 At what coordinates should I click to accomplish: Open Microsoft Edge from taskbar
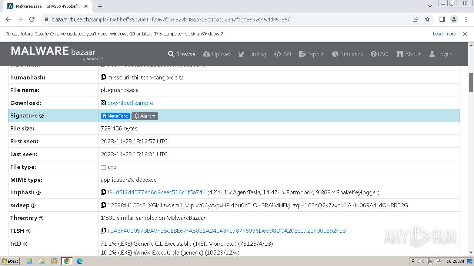pyautogui.click(x=79, y=261)
